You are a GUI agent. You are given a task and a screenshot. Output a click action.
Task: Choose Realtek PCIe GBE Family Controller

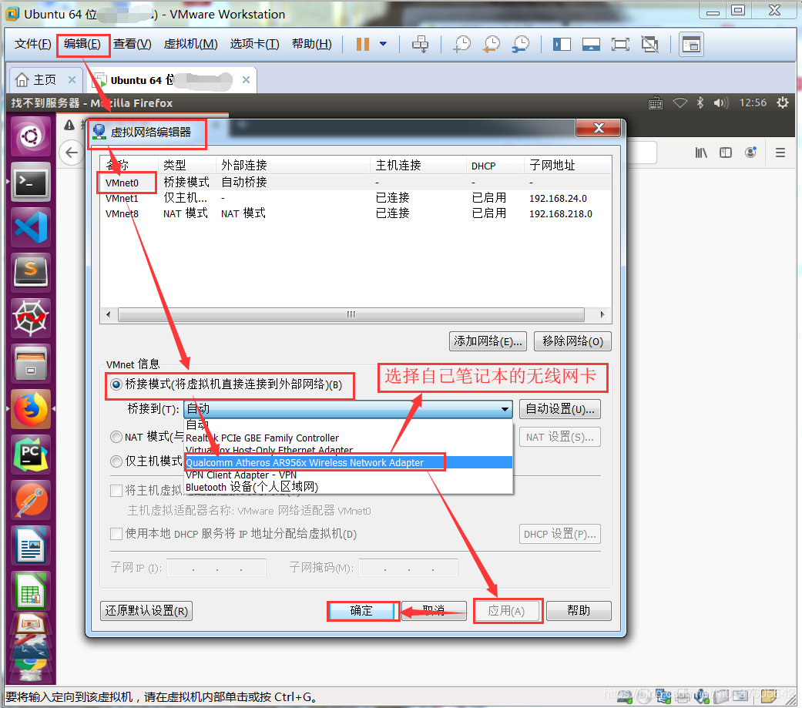pos(348,438)
